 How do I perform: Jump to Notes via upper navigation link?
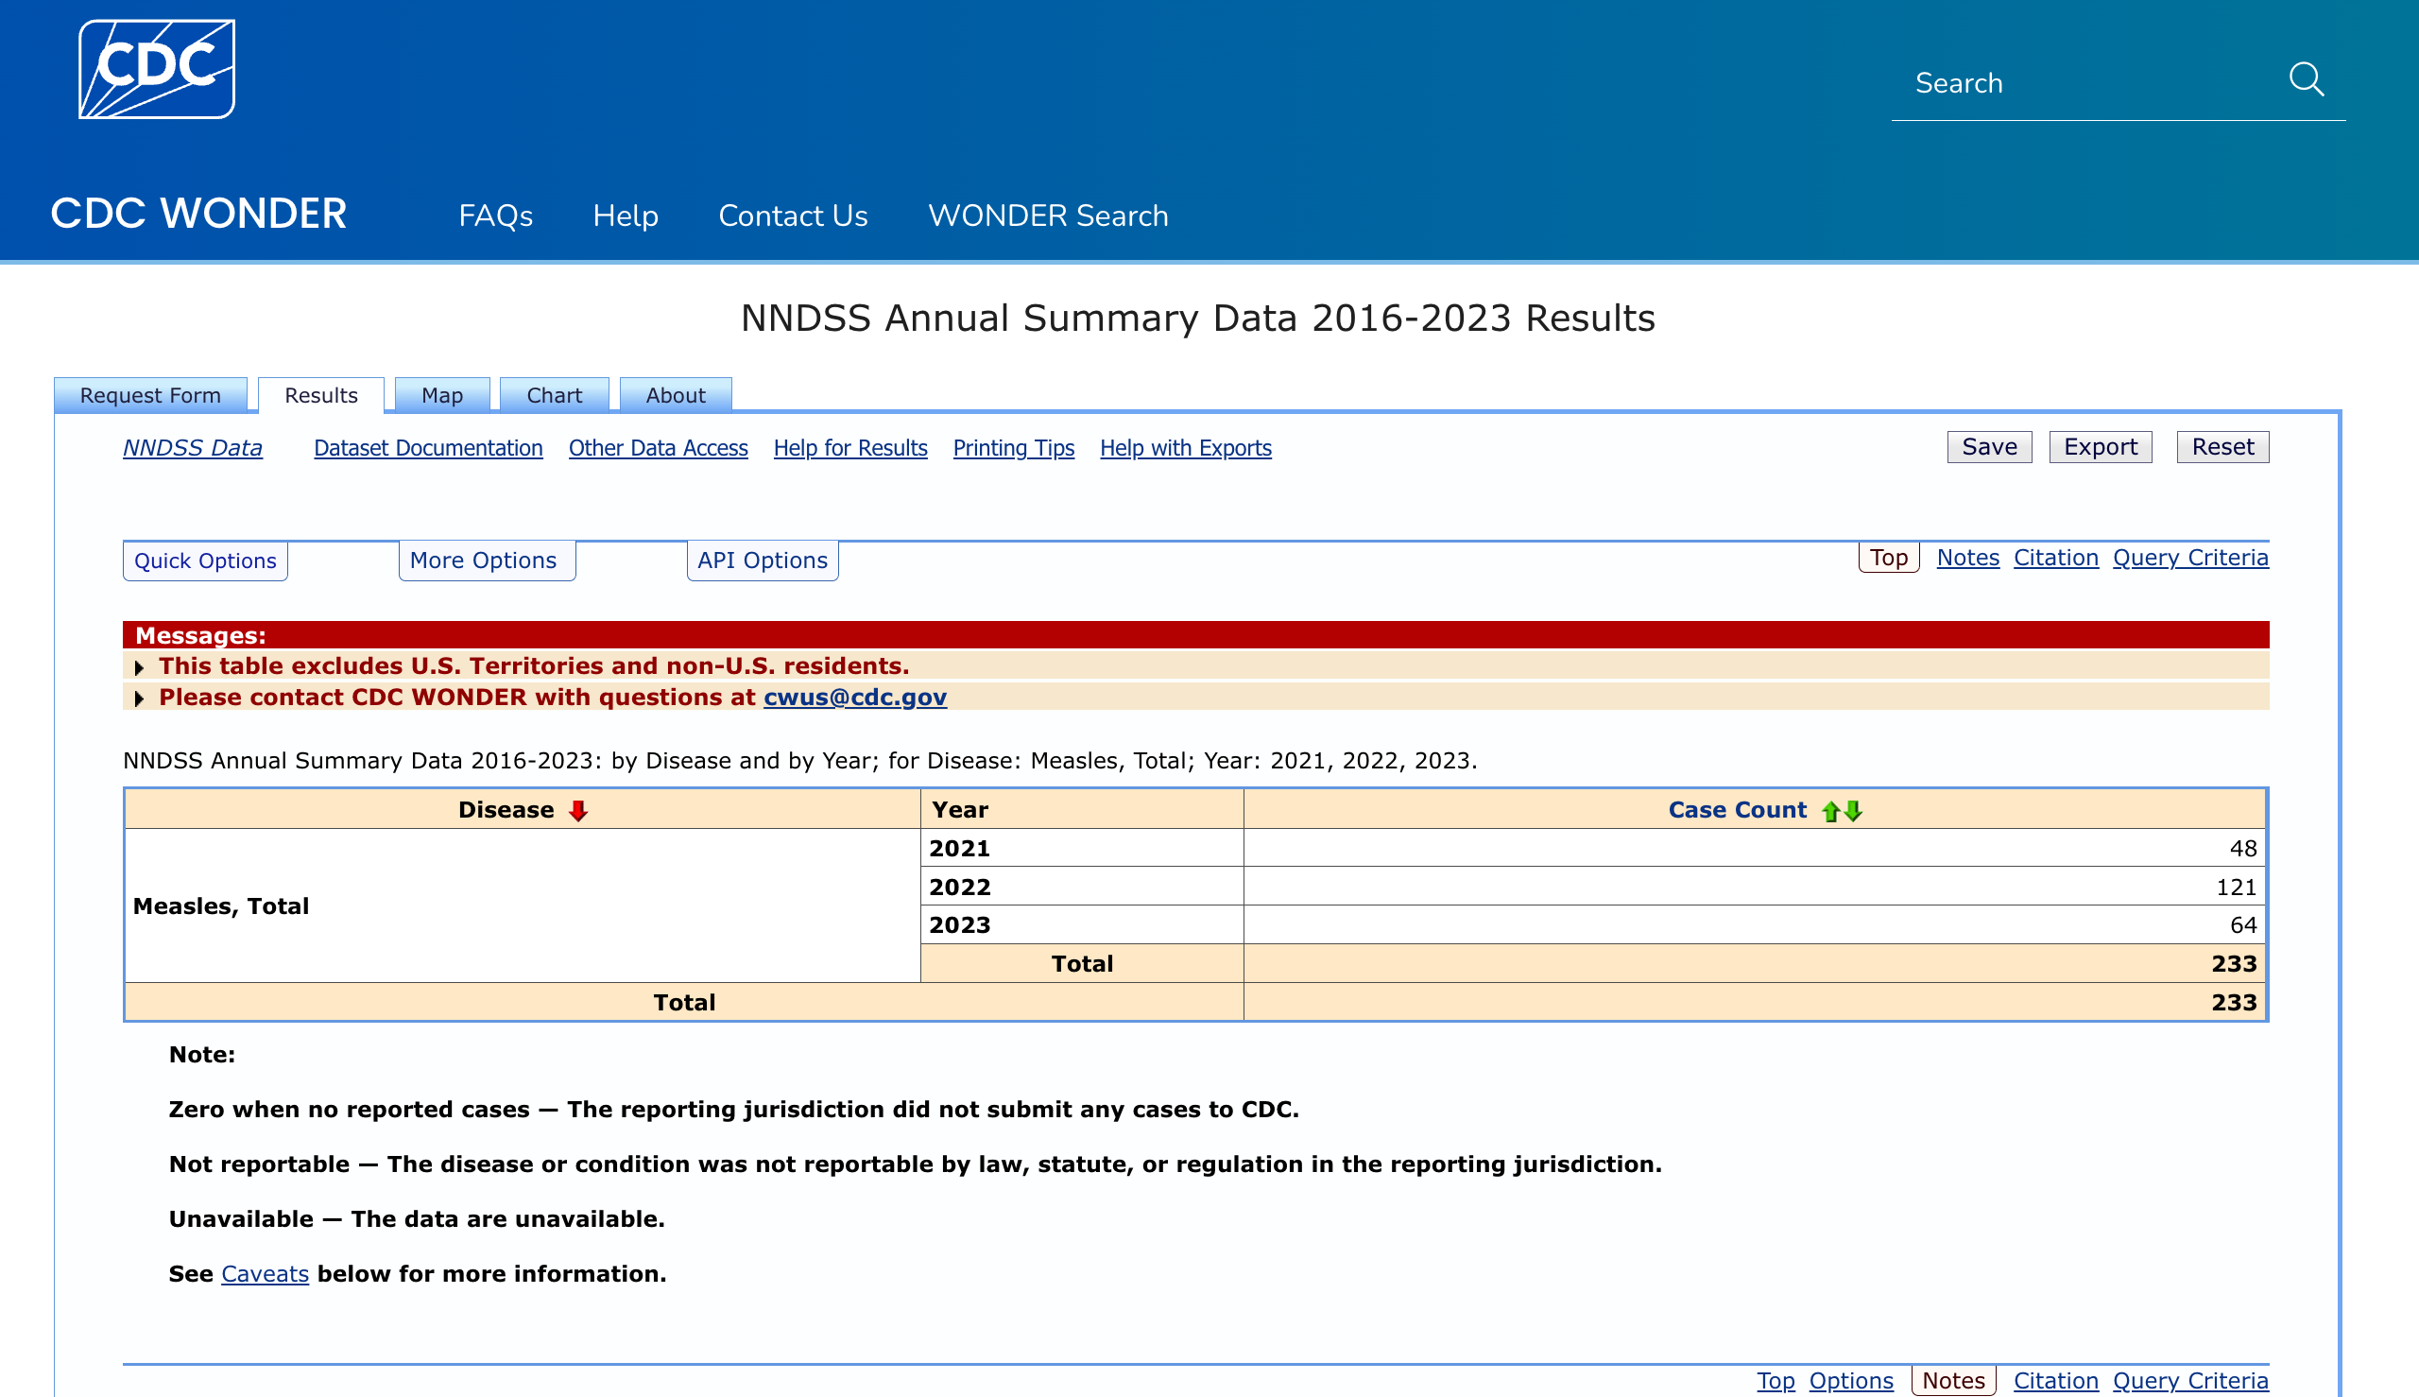[1968, 558]
